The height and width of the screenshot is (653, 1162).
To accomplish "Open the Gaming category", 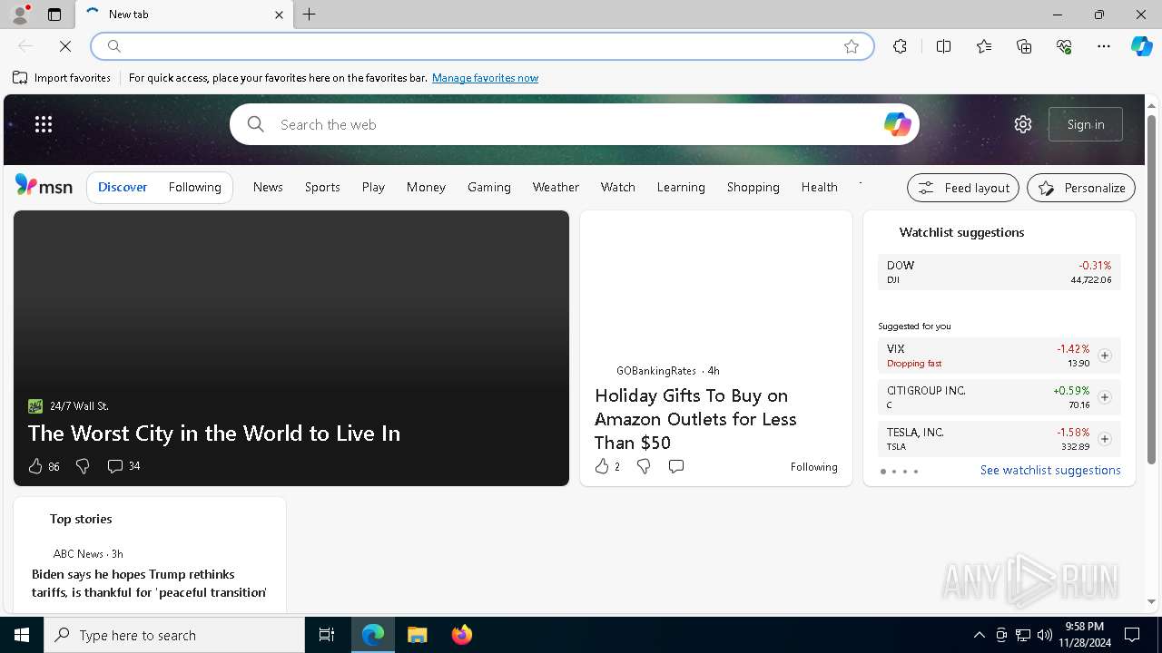I will point(489,187).
